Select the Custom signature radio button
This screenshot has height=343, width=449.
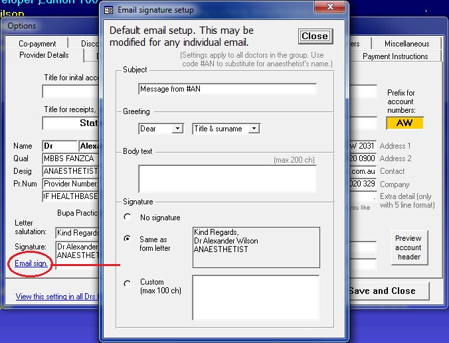[x=127, y=284]
